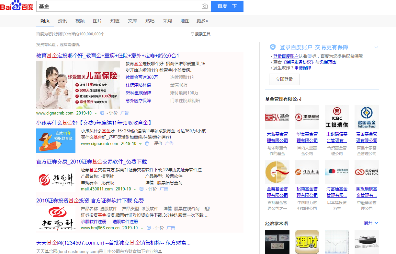Open the 更多» tab menu

[202, 21]
